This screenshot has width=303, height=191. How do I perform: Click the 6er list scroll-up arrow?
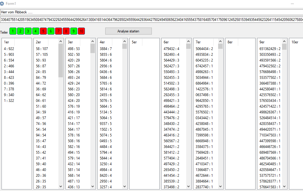188,42
